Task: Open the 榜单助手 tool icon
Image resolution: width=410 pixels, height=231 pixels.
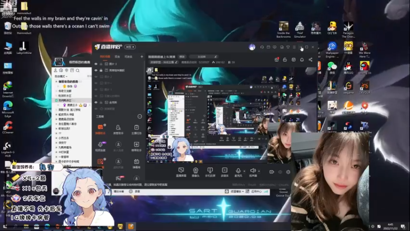Action: (x=136, y=146)
